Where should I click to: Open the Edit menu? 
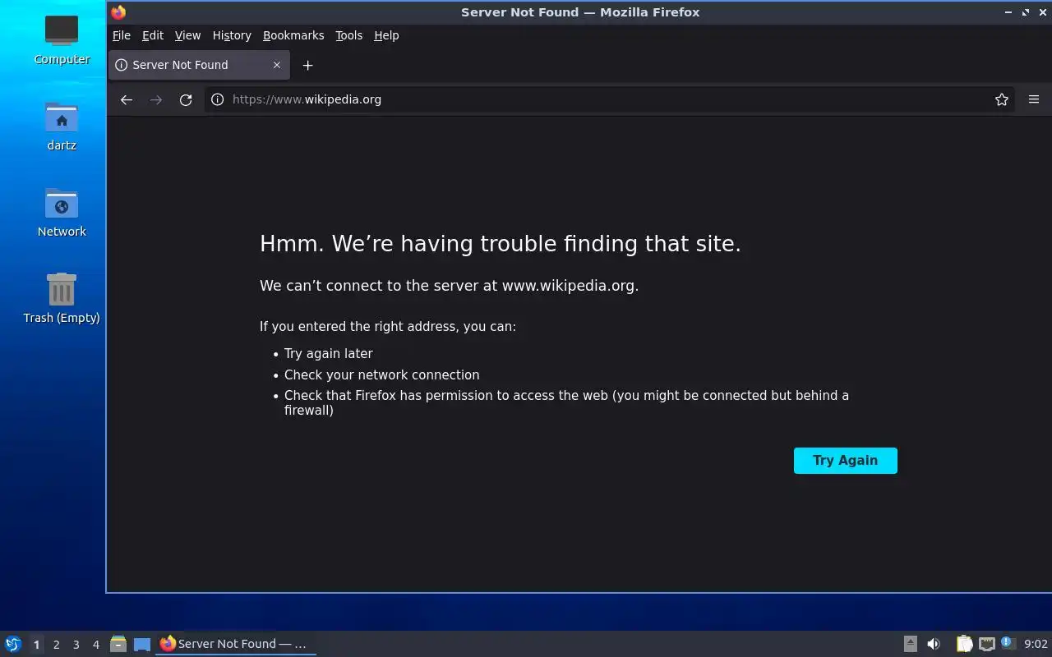153,35
